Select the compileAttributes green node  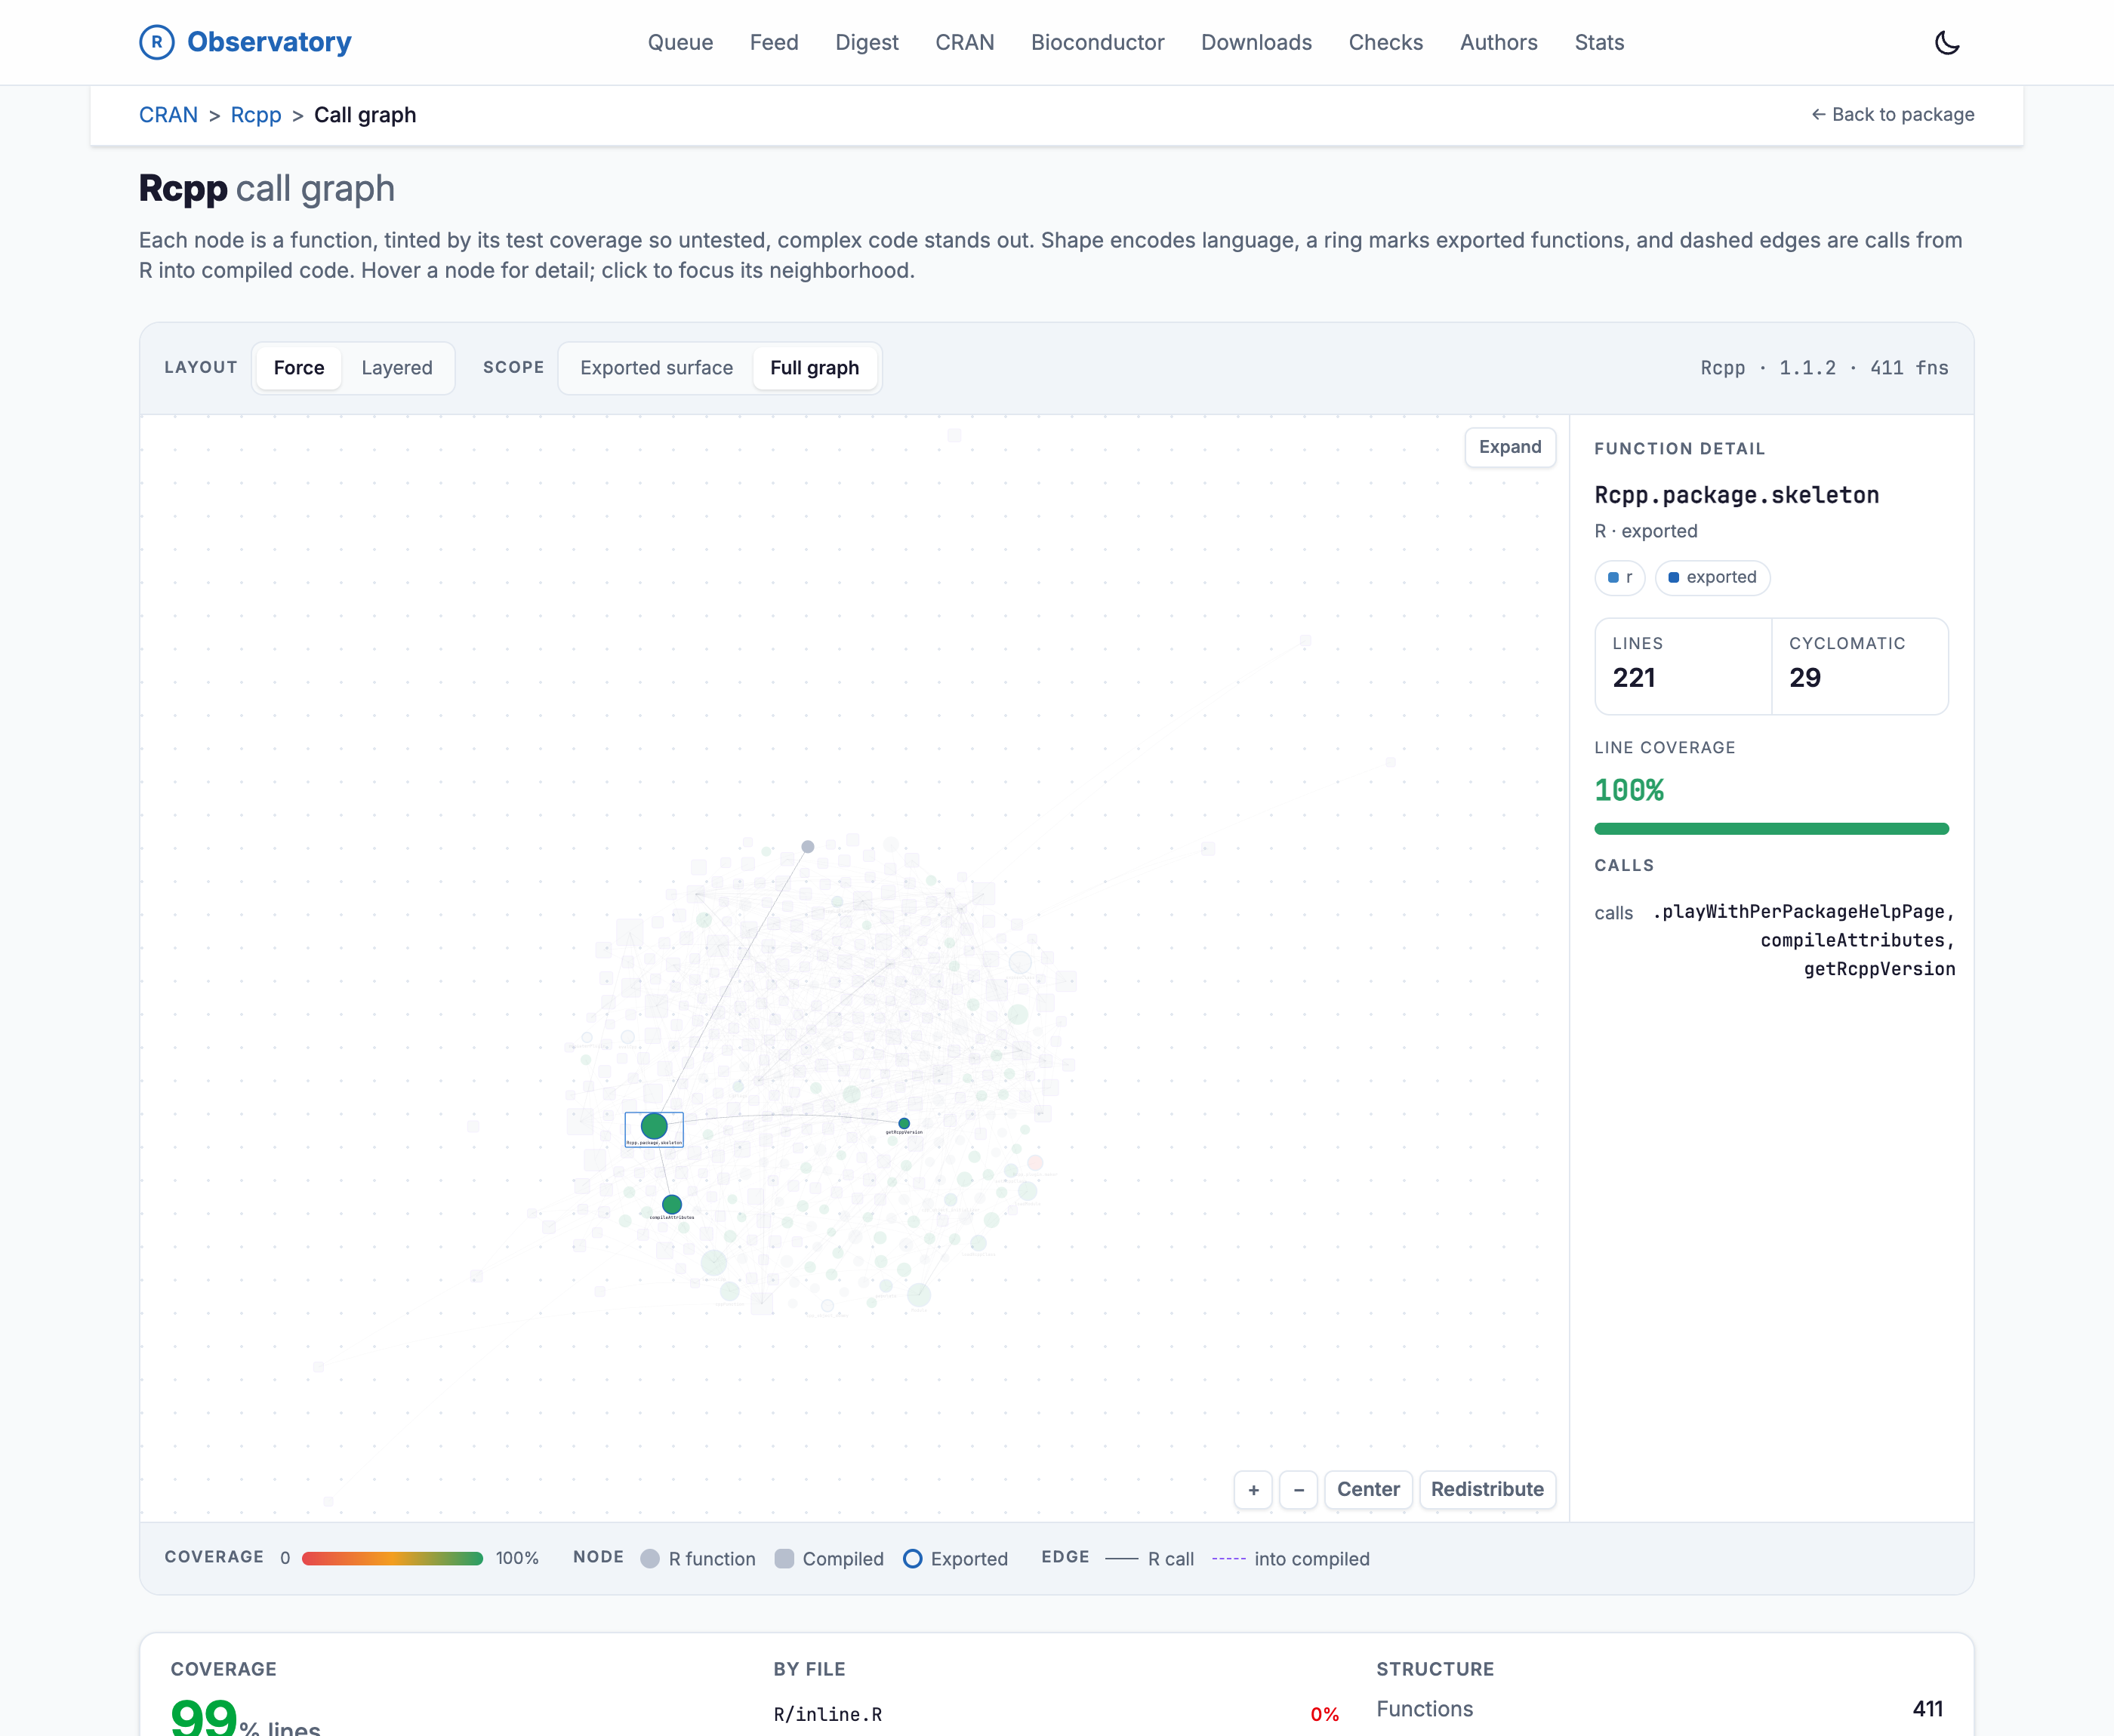[x=672, y=1204]
